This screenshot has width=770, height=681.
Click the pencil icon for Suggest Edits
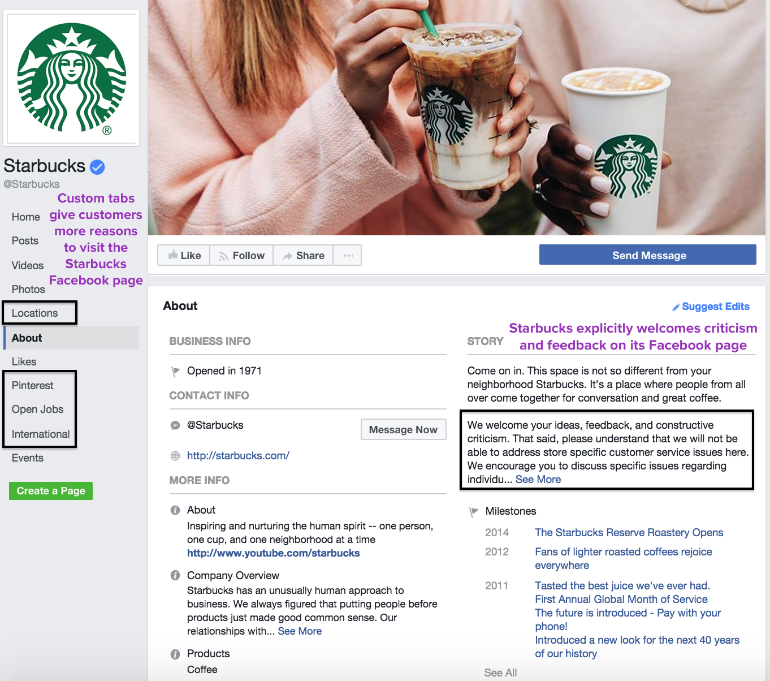pyautogui.click(x=676, y=307)
